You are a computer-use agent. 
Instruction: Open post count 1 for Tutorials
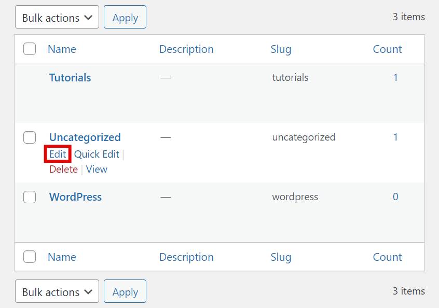[395, 77]
